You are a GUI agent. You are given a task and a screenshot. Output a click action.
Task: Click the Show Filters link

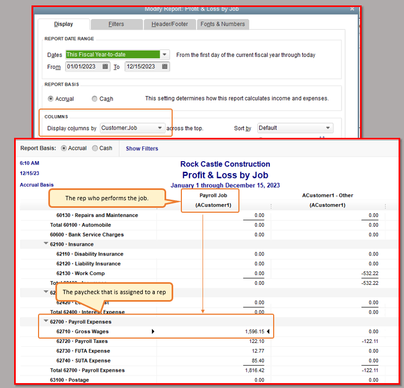pyautogui.click(x=142, y=149)
